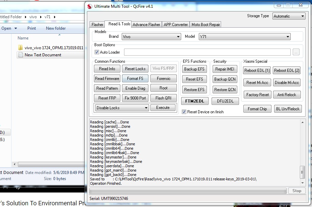Switch to APP Converter tab
This screenshot has height=207, width=312.
click(x=176, y=24)
